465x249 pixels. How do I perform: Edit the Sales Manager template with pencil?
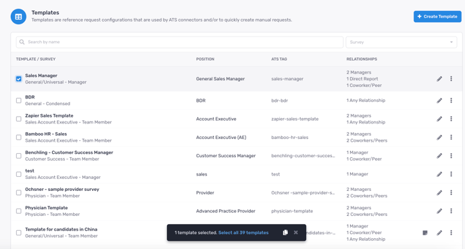[439, 79]
